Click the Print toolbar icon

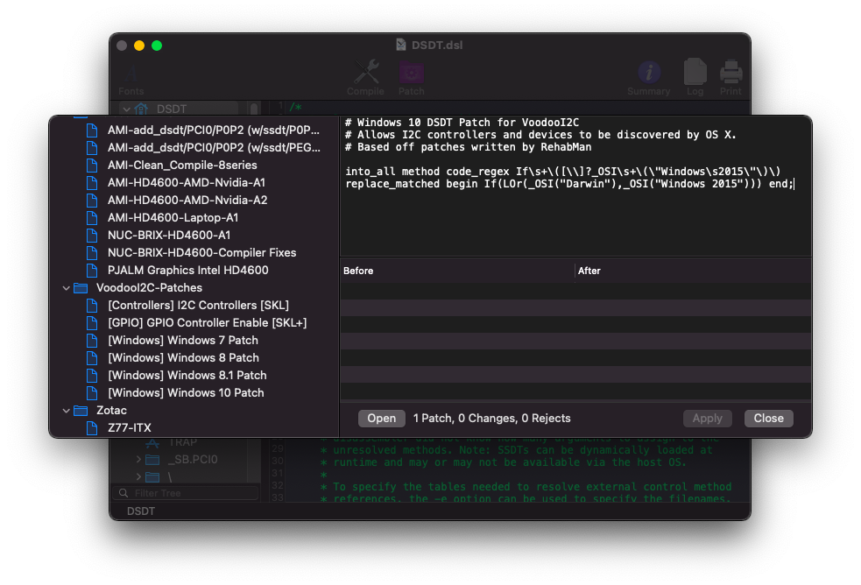pyautogui.click(x=730, y=75)
